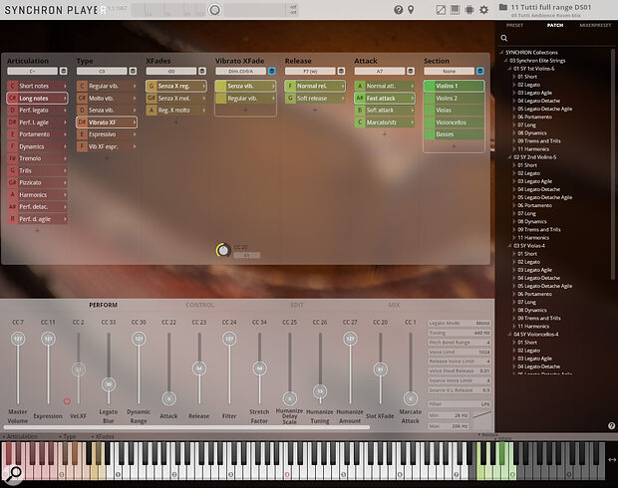Add a new slot below Section list

(x=455, y=146)
